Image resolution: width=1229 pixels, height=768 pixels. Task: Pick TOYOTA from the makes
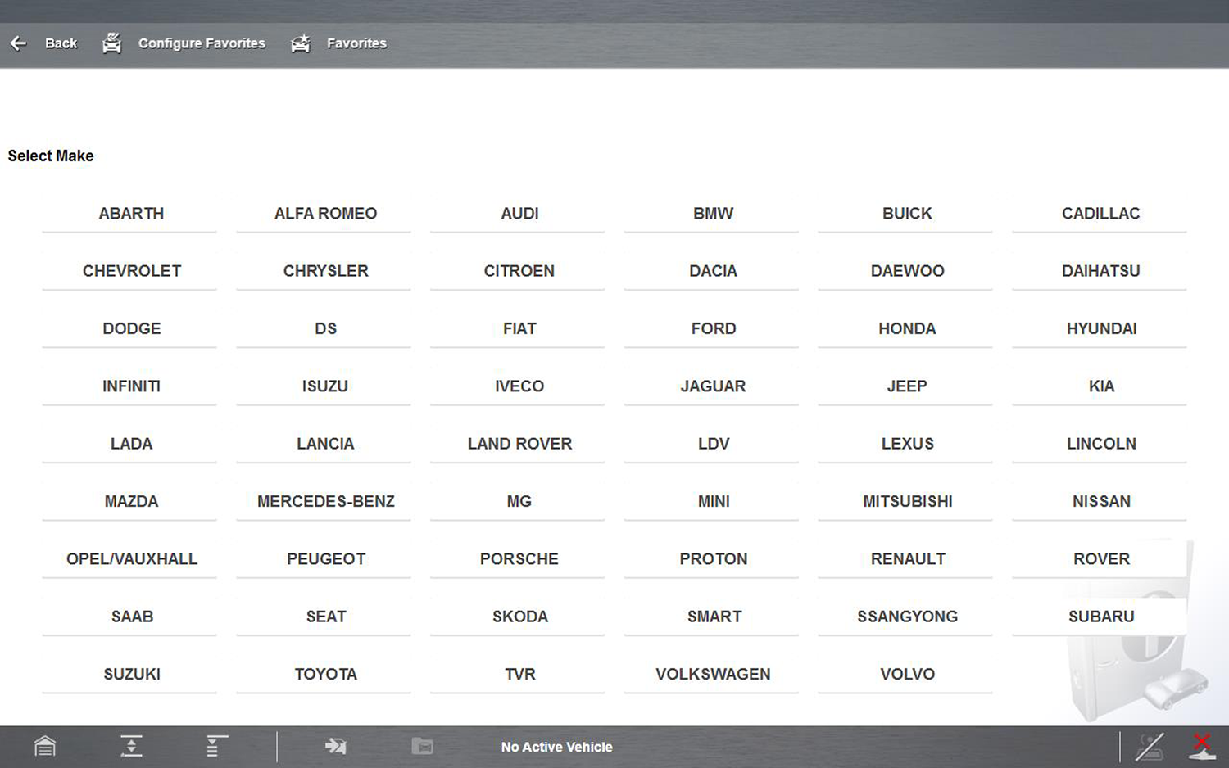click(325, 675)
